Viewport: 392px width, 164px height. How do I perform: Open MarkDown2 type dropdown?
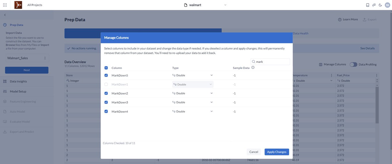[193, 93]
